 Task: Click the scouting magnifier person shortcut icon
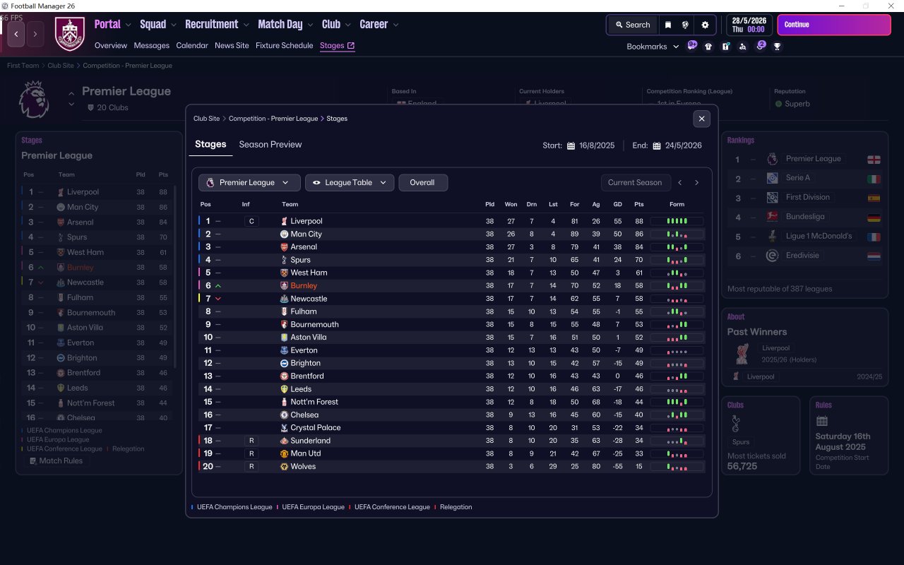[x=742, y=47]
